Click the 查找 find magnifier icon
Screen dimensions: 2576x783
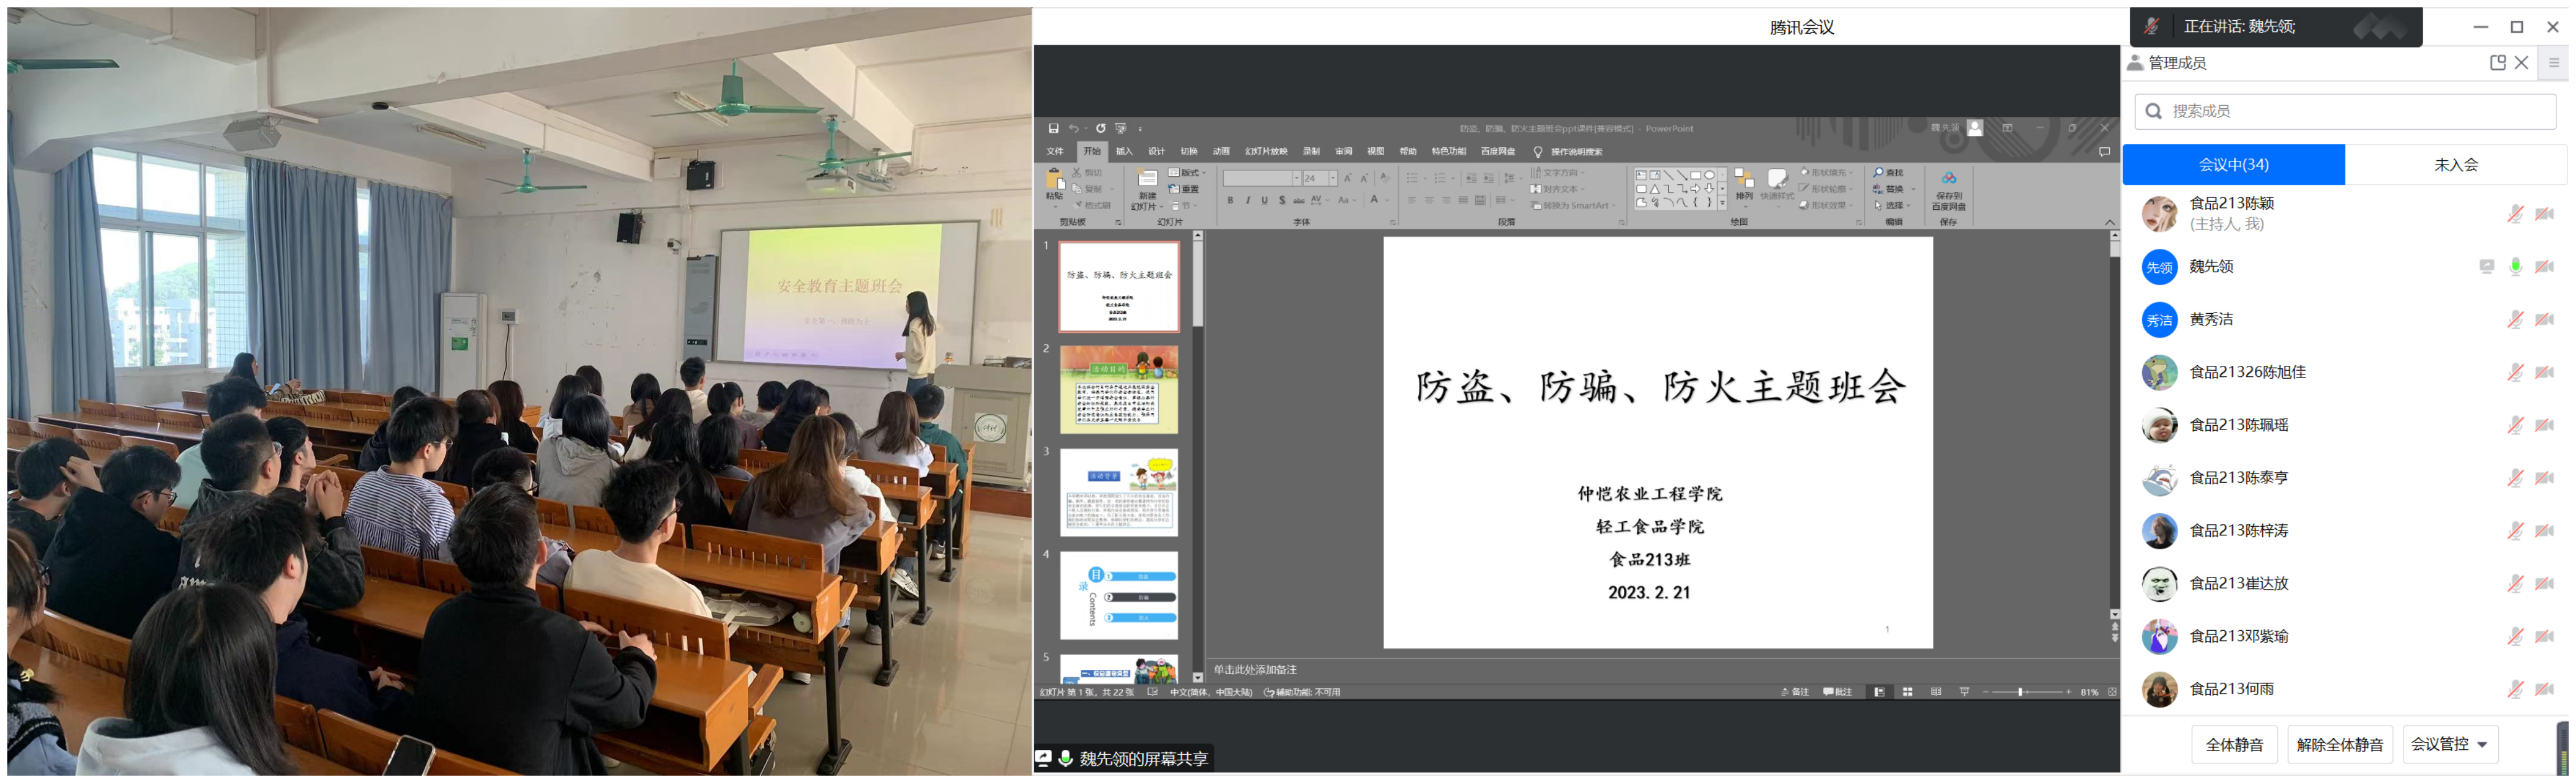[1879, 173]
